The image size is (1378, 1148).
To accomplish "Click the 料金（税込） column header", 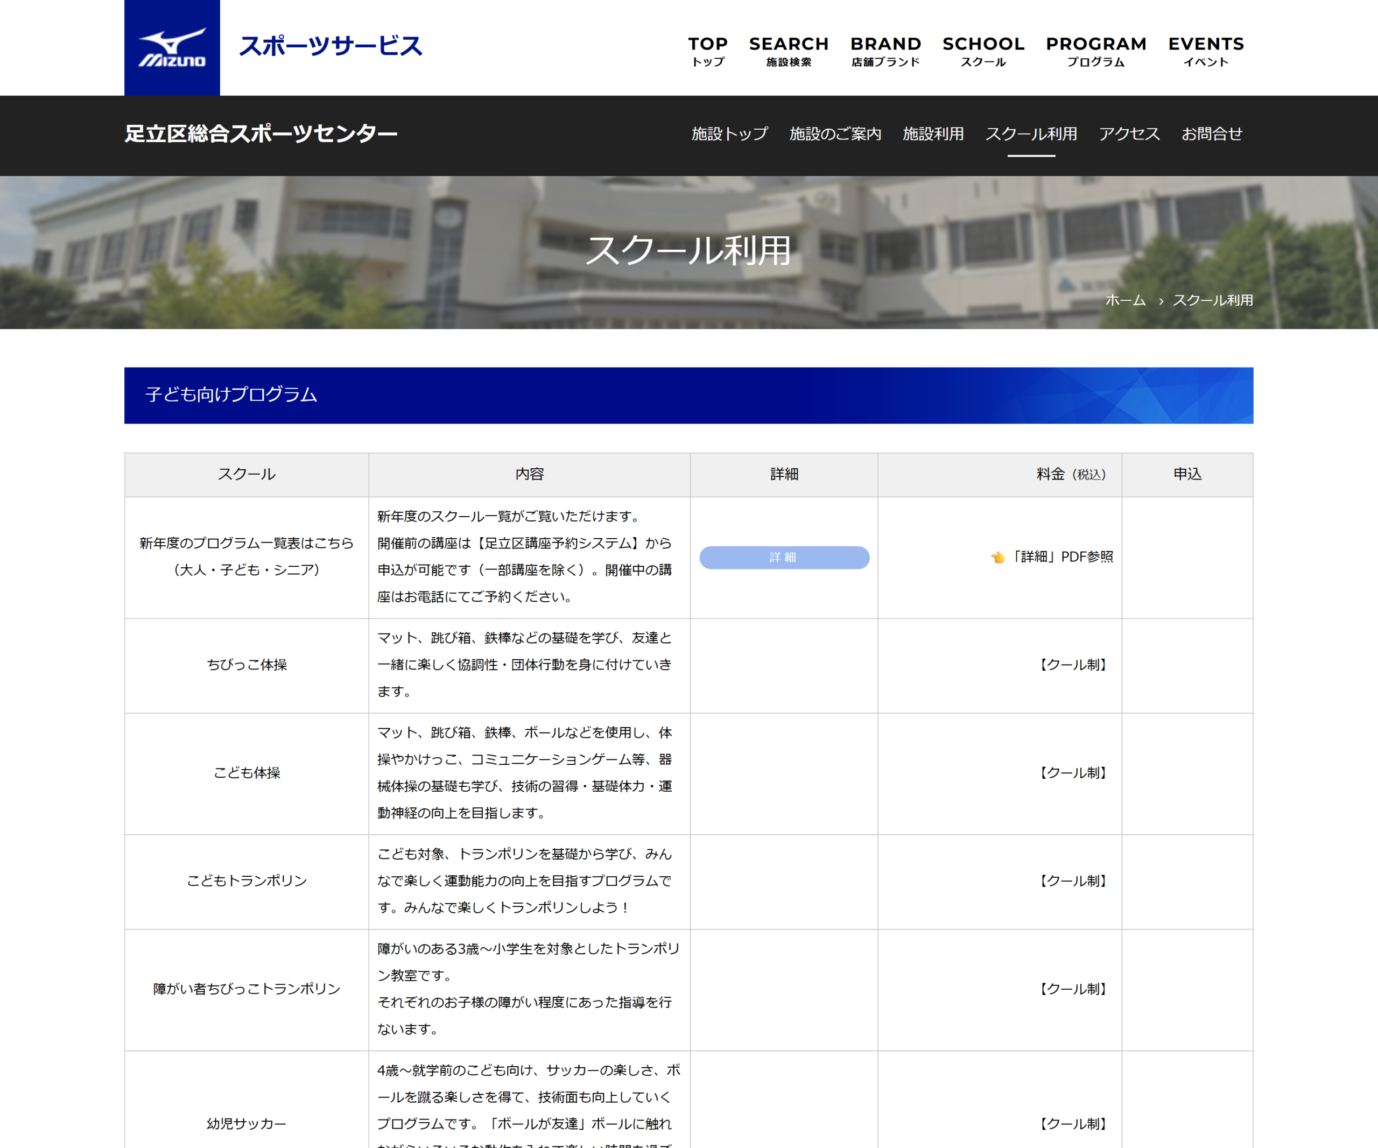I will [1000, 474].
